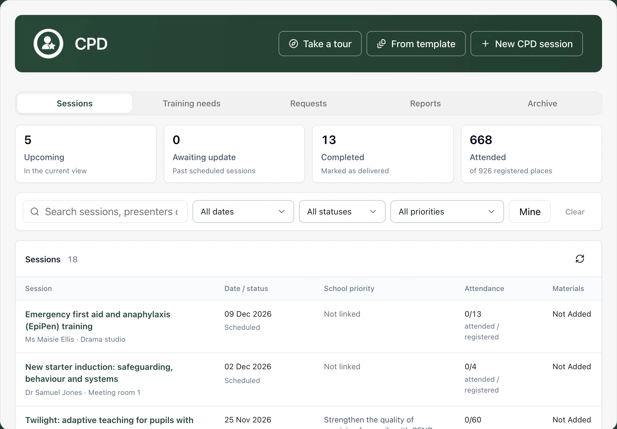Click the Take a tour button

point(320,44)
